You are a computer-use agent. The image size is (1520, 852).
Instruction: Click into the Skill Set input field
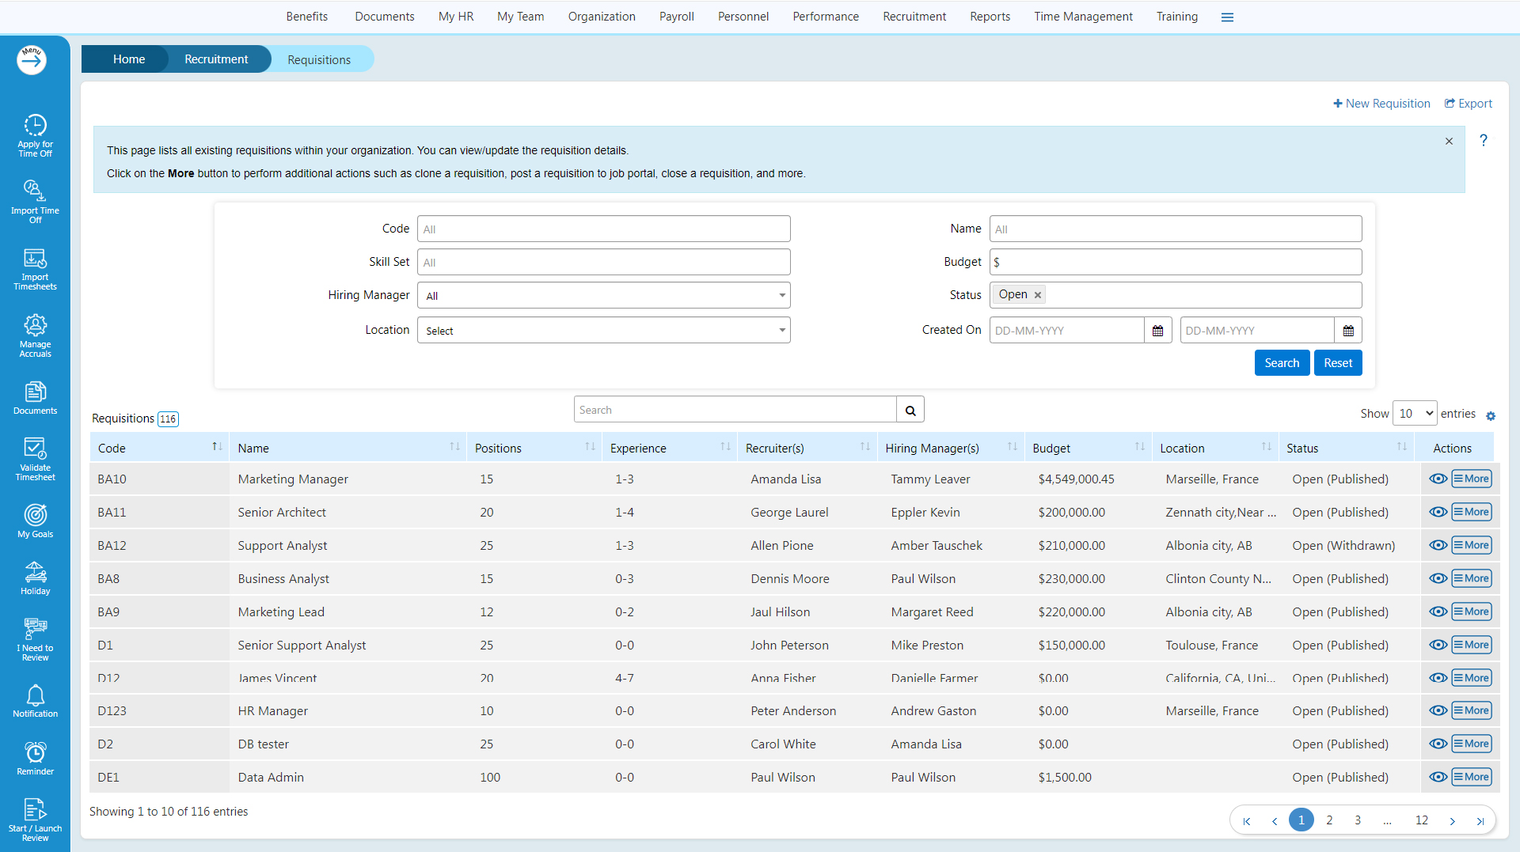(603, 263)
